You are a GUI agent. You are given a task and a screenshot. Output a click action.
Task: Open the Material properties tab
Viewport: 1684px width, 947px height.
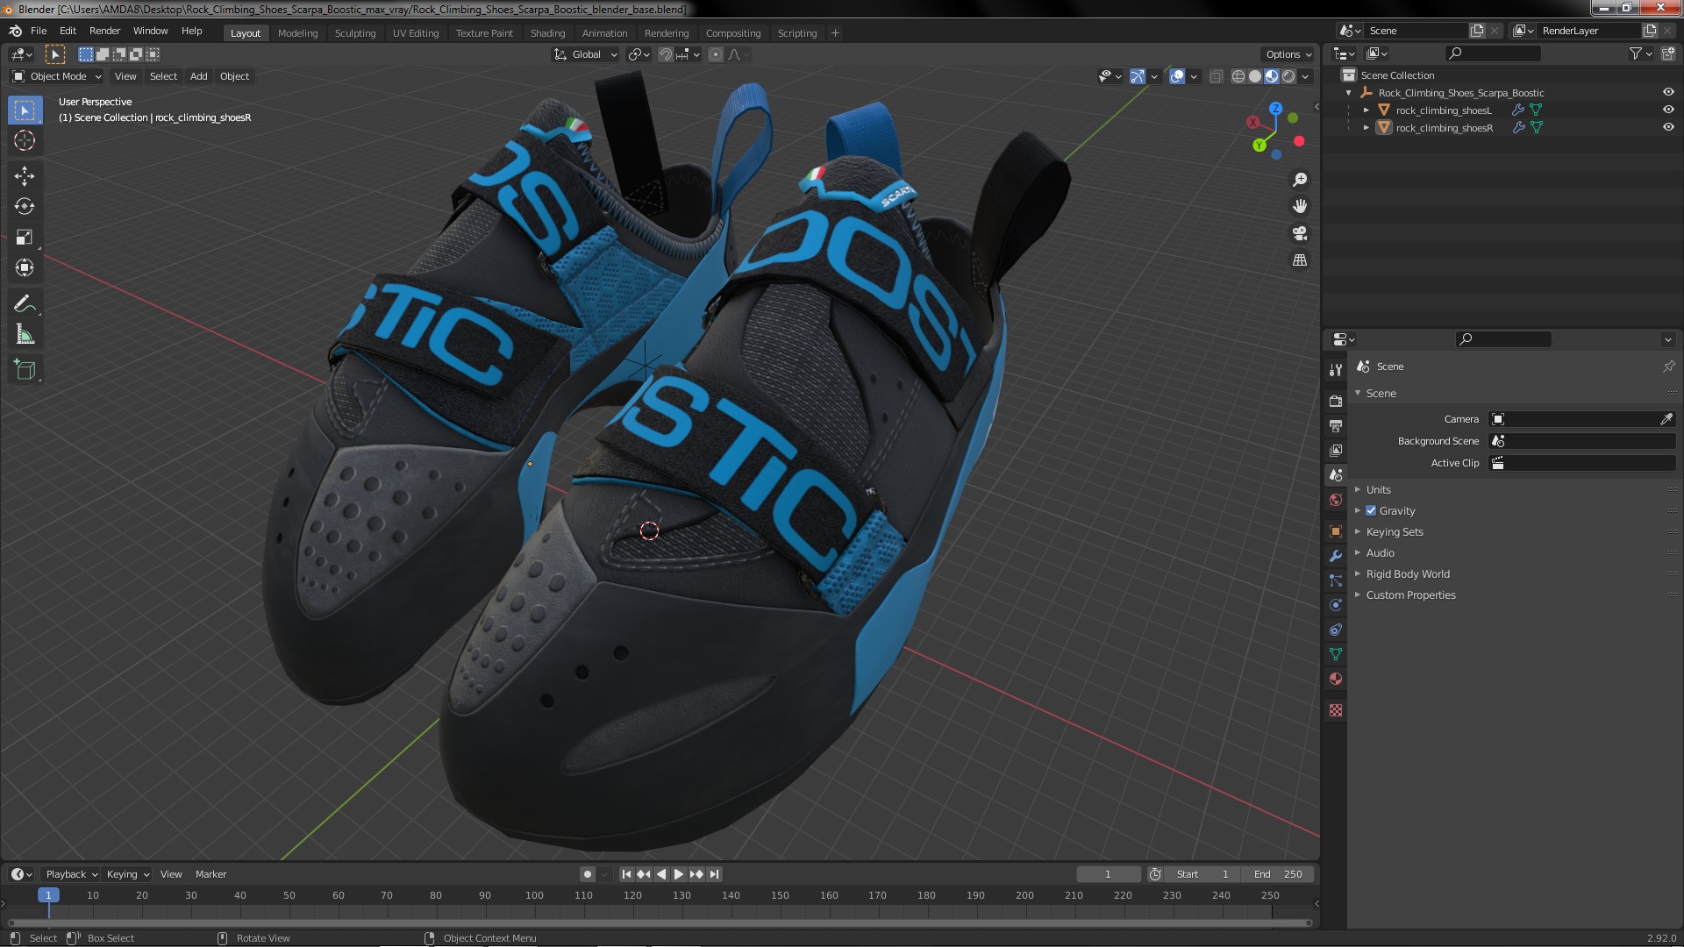[x=1336, y=679]
